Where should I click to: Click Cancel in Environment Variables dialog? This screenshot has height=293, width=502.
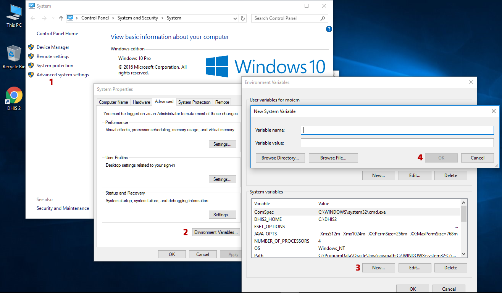pyautogui.click(x=449, y=289)
